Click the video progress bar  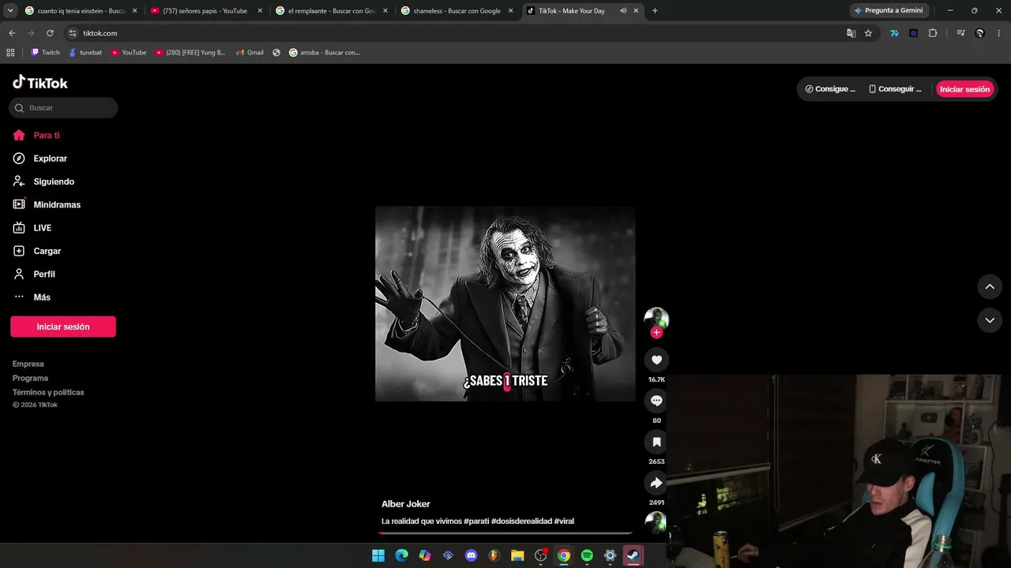505,533
